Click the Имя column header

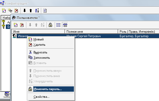38,32
